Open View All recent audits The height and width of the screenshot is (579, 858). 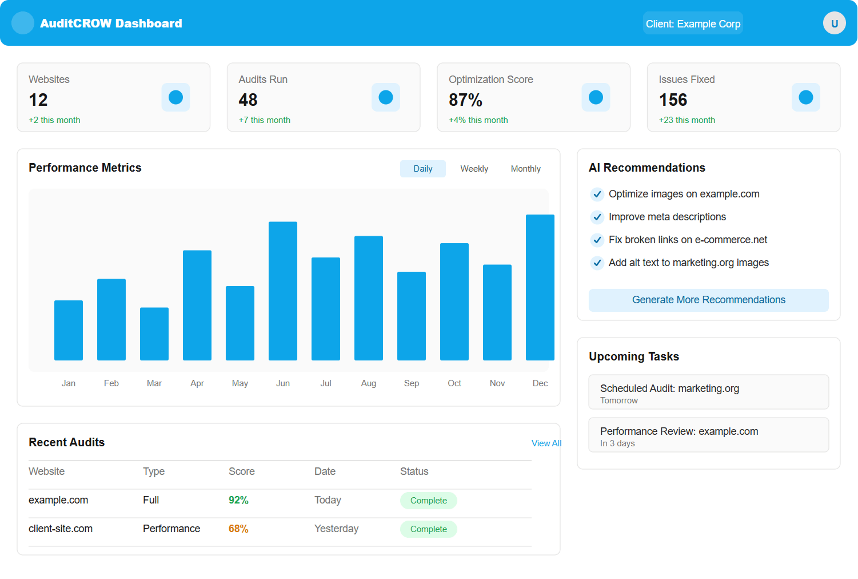click(x=546, y=443)
